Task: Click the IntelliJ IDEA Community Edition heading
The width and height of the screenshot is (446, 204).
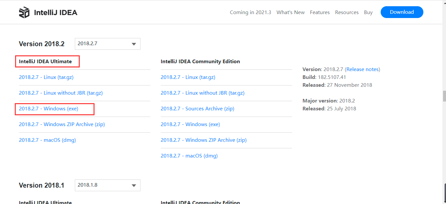Action: (200, 62)
